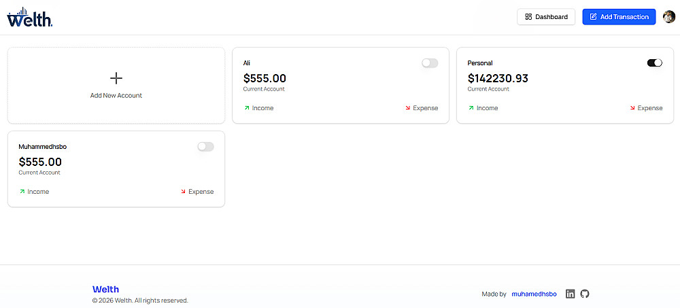680x308 pixels.
Task: Click the red expense arrow on Ali card
Action: click(409, 107)
